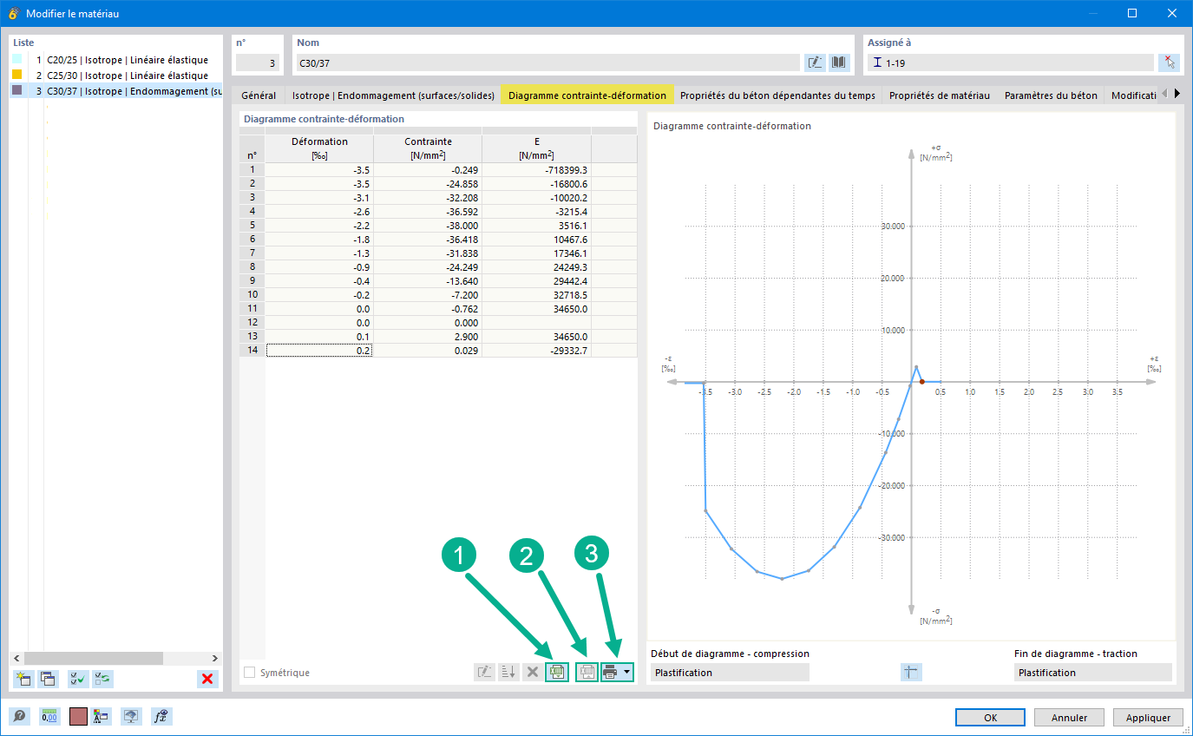This screenshot has width=1193, height=736.
Task: Enable the Symétrique checkbox
Action: coord(250,673)
